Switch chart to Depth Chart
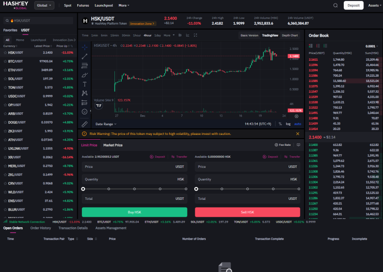 click(290, 36)
